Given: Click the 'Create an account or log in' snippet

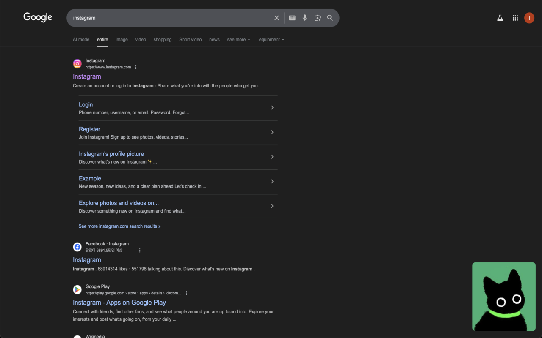Looking at the screenshot, I should pyautogui.click(x=166, y=86).
